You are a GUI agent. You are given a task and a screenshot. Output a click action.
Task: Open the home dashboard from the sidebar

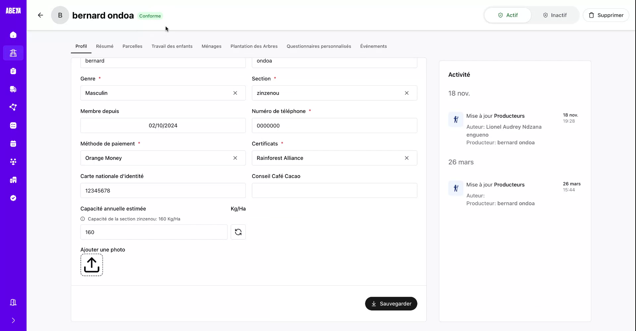13,35
